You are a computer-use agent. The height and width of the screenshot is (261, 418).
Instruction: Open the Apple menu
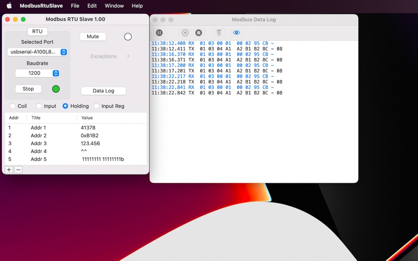(9, 6)
